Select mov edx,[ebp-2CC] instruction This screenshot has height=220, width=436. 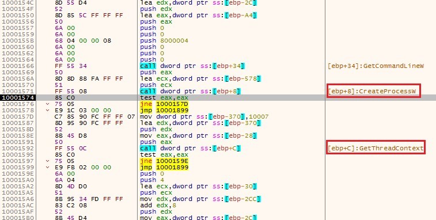(201, 199)
